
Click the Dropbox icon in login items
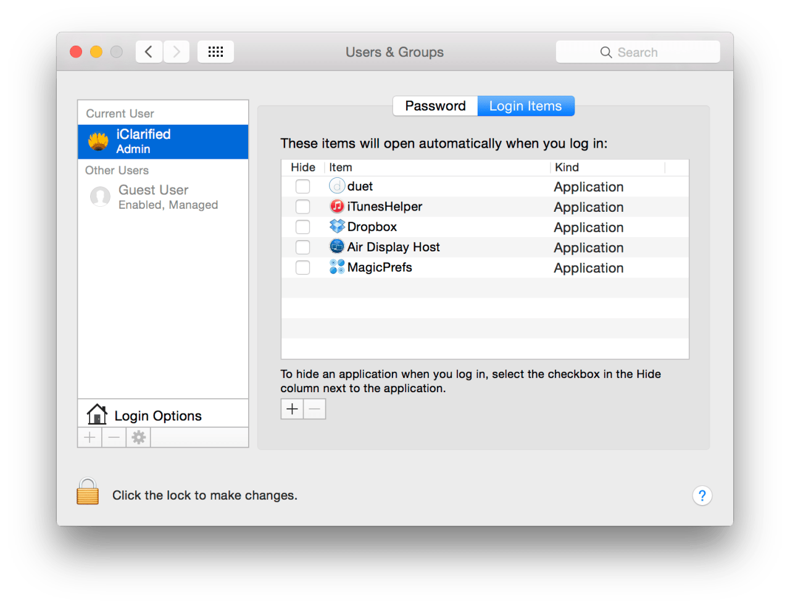(337, 227)
